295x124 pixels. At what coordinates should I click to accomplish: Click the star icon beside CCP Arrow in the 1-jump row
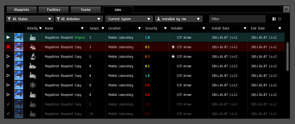(x=173, y=56)
